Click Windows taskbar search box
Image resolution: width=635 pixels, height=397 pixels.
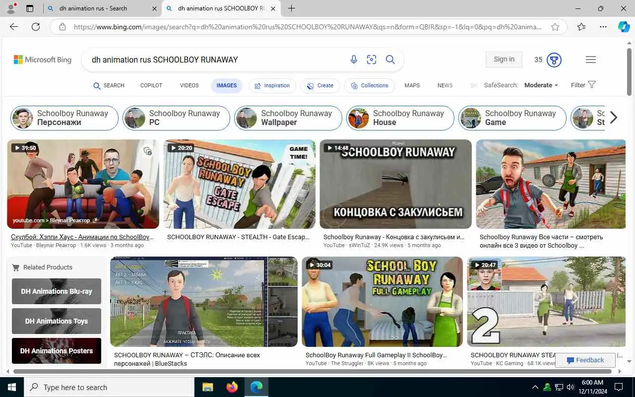109,387
